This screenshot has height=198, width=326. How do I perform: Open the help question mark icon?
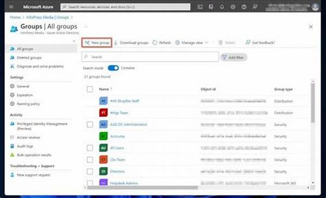[243, 7]
